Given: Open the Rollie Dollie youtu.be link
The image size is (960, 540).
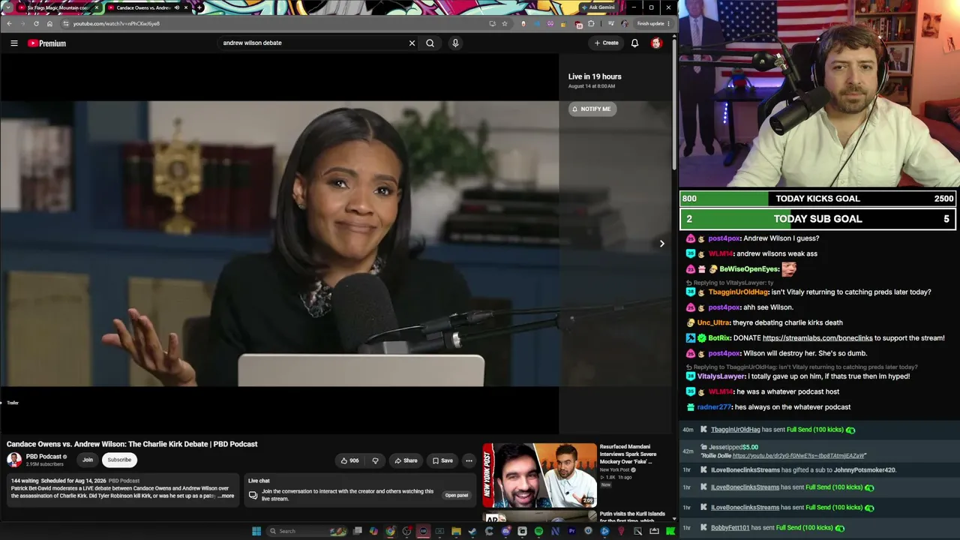Looking at the screenshot, I should [x=799, y=456].
